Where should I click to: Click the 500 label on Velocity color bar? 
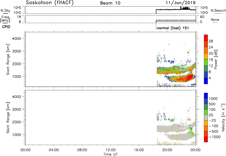pos(212,104)
